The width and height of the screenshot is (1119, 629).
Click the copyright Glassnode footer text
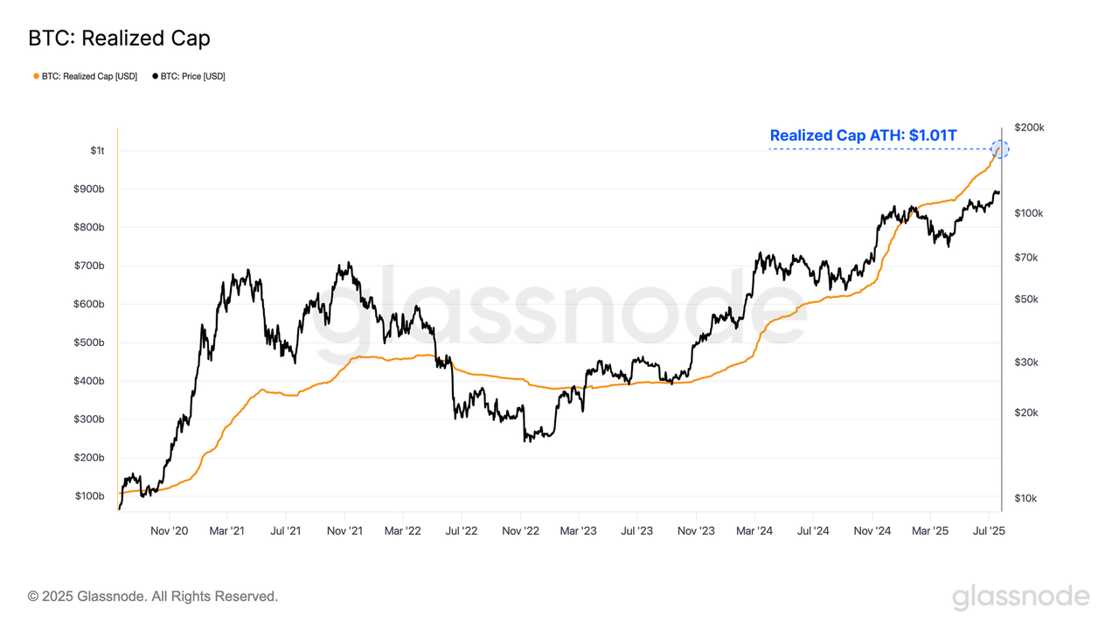pyautogui.click(x=153, y=597)
